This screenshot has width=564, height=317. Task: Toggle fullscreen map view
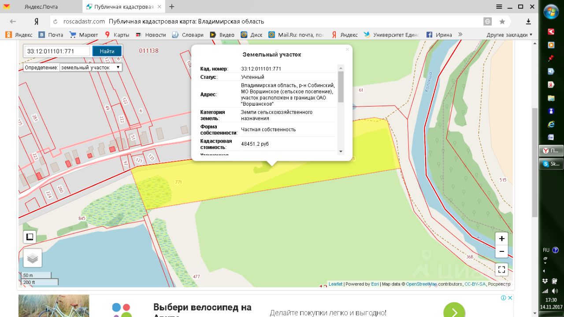point(502,269)
